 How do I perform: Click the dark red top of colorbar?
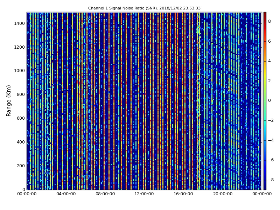[x=265, y=14]
